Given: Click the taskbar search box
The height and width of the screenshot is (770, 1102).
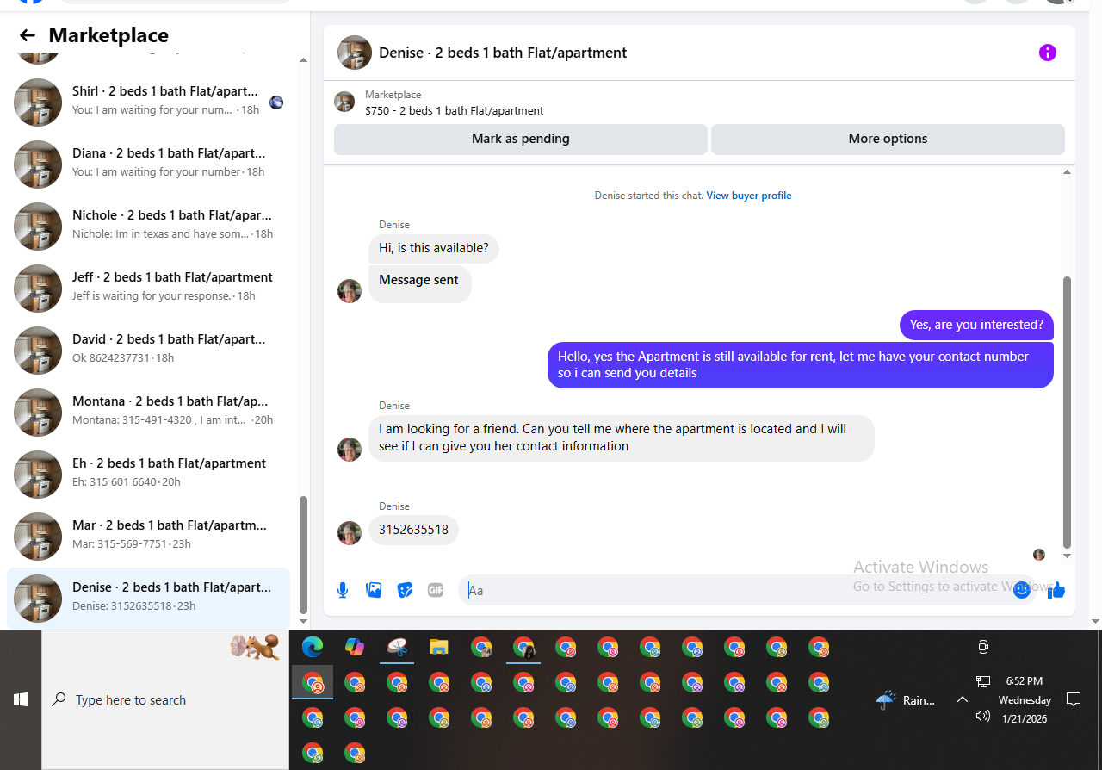Looking at the screenshot, I should [165, 699].
